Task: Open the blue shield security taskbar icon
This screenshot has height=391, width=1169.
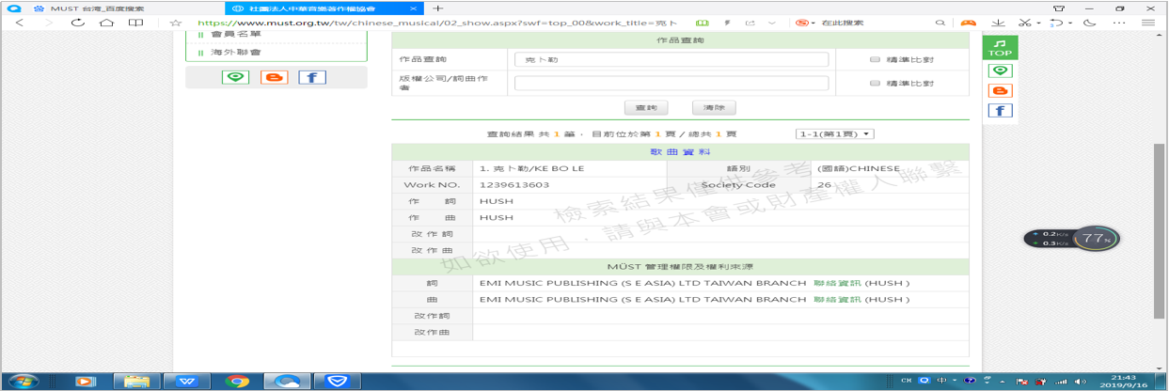Action: coord(337,381)
